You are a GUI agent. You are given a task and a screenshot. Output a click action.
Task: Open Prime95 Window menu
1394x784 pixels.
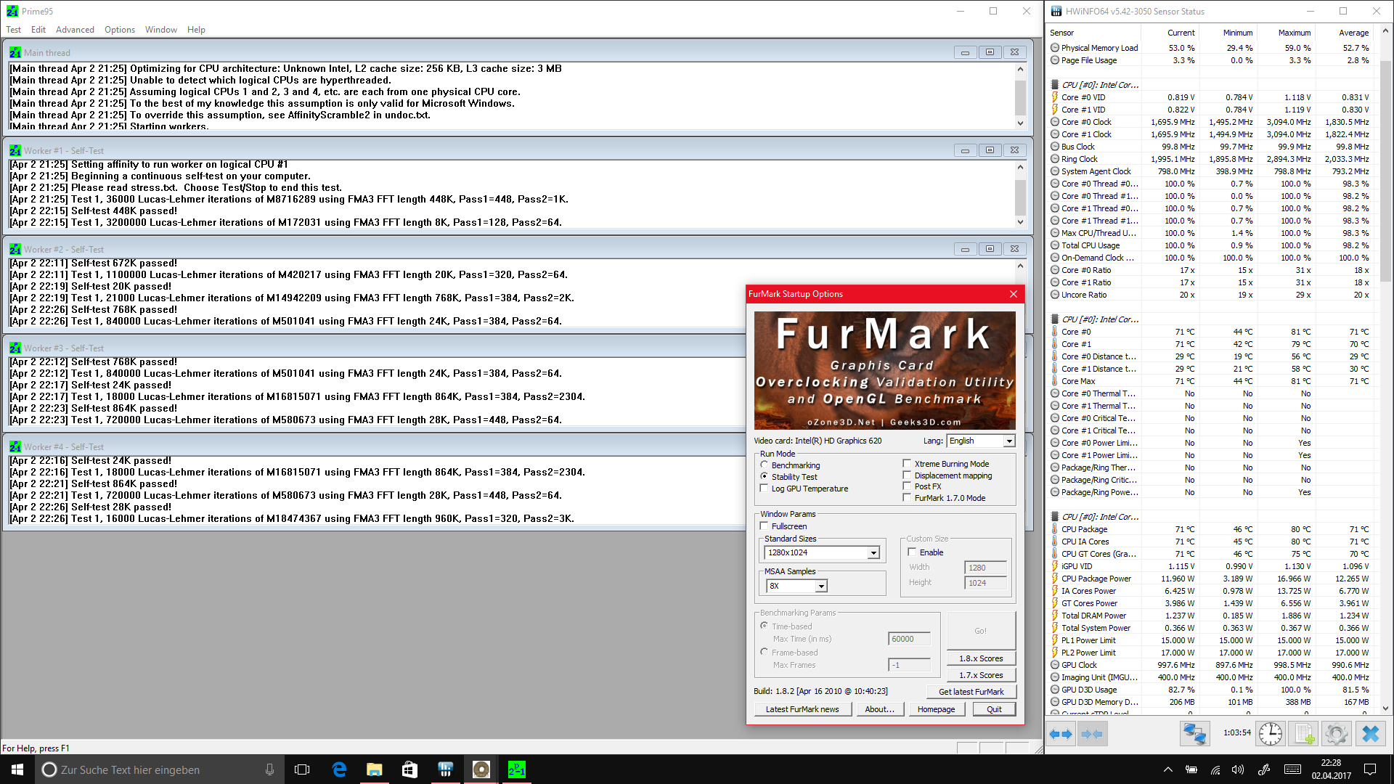click(160, 30)
